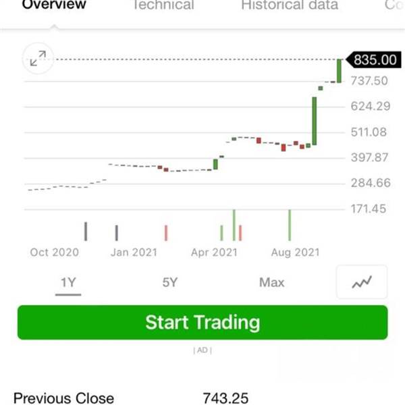405x405 pixels.
Task: Click the tall green candlestick at 835
Action: coord(339,71)
